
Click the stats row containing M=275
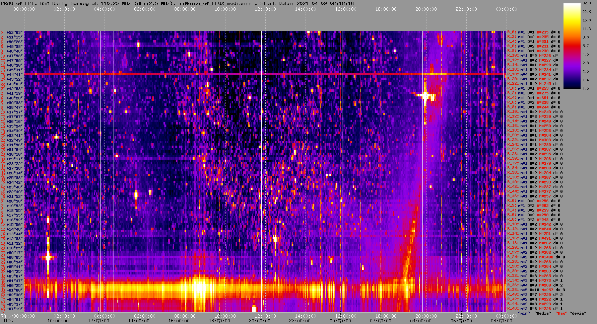[x=534, y=93]
